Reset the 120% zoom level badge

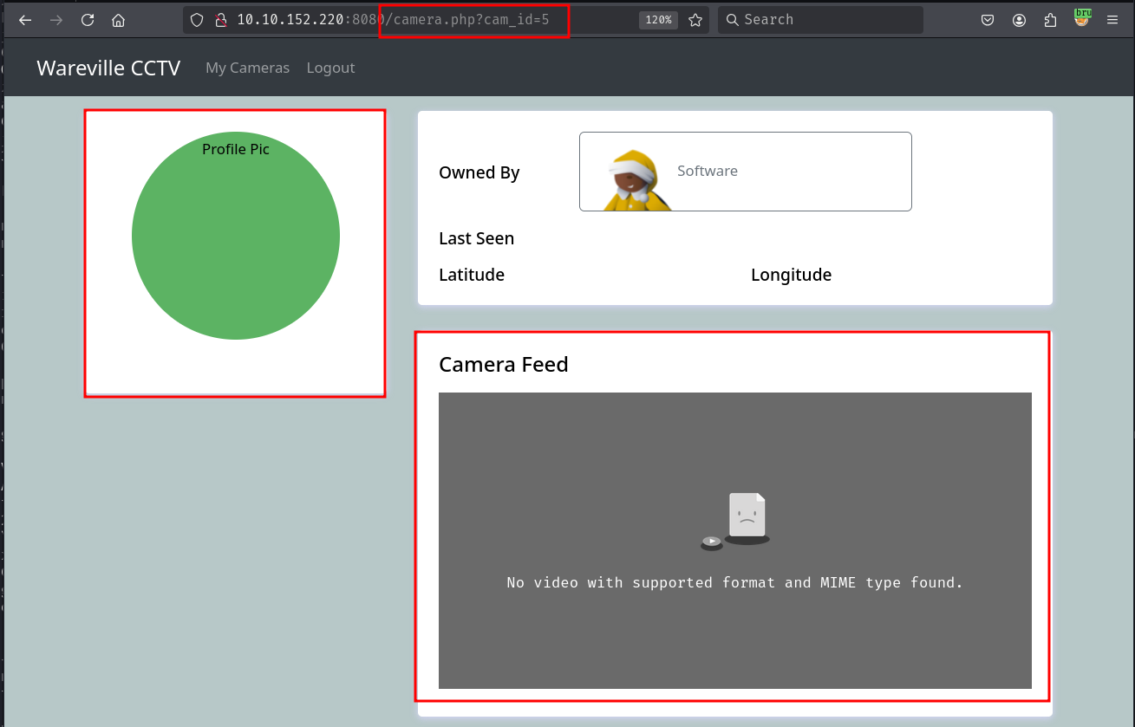point(658,20)
